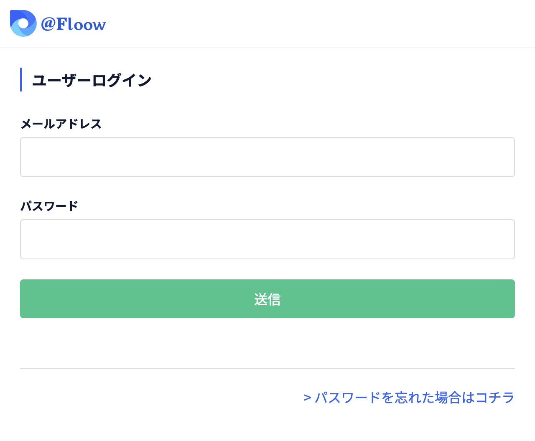Select the パスワード field label
535x441 pixels.
click(49, 206)
